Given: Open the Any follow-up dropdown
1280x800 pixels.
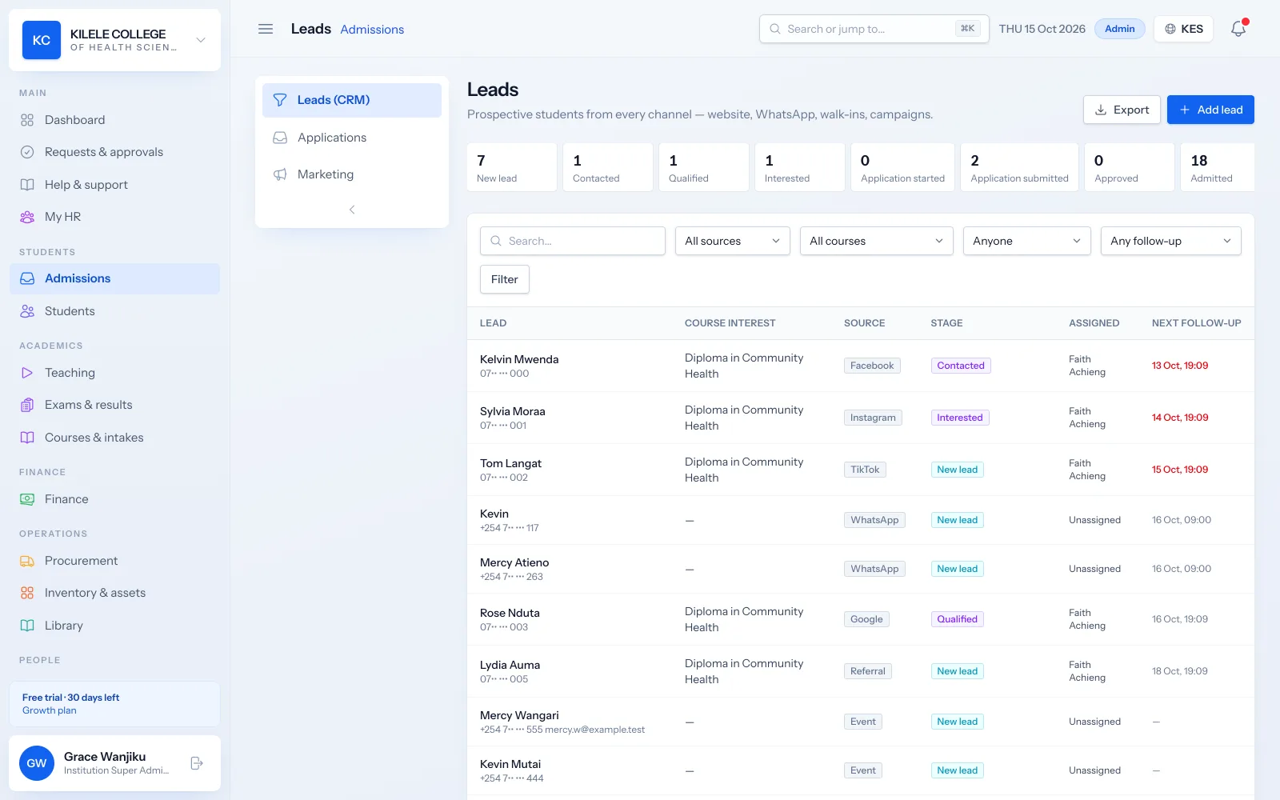Looking at the screenshot, I should [1171, 241].
